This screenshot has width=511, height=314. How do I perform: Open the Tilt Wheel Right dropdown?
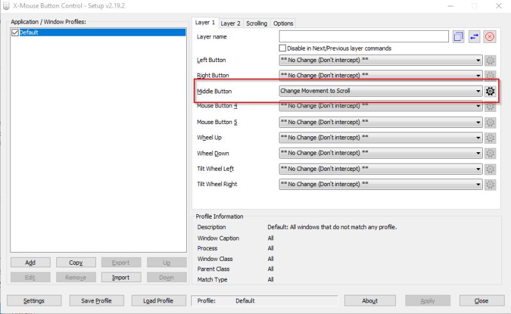click(381, 184)
